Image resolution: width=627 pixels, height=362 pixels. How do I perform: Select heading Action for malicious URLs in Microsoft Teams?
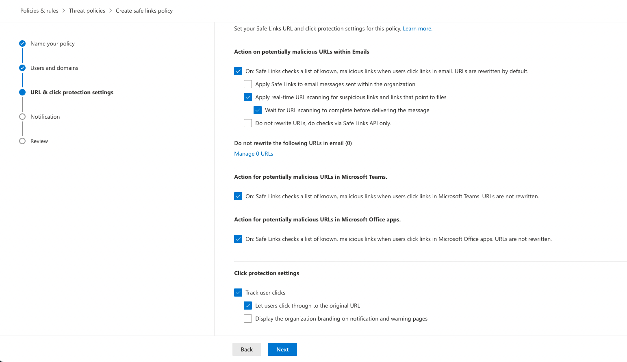(310, 177)
